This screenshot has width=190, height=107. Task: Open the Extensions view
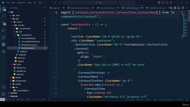pos(4,37)
